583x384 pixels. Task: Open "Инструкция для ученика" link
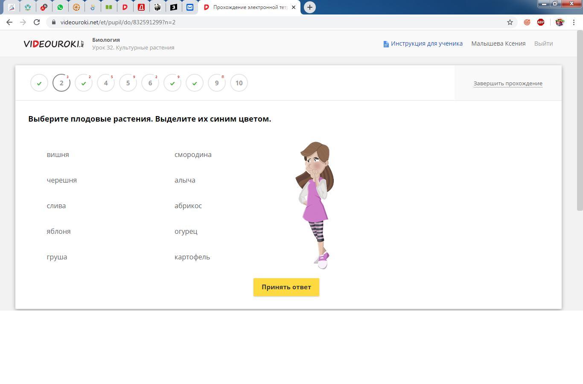426,44
